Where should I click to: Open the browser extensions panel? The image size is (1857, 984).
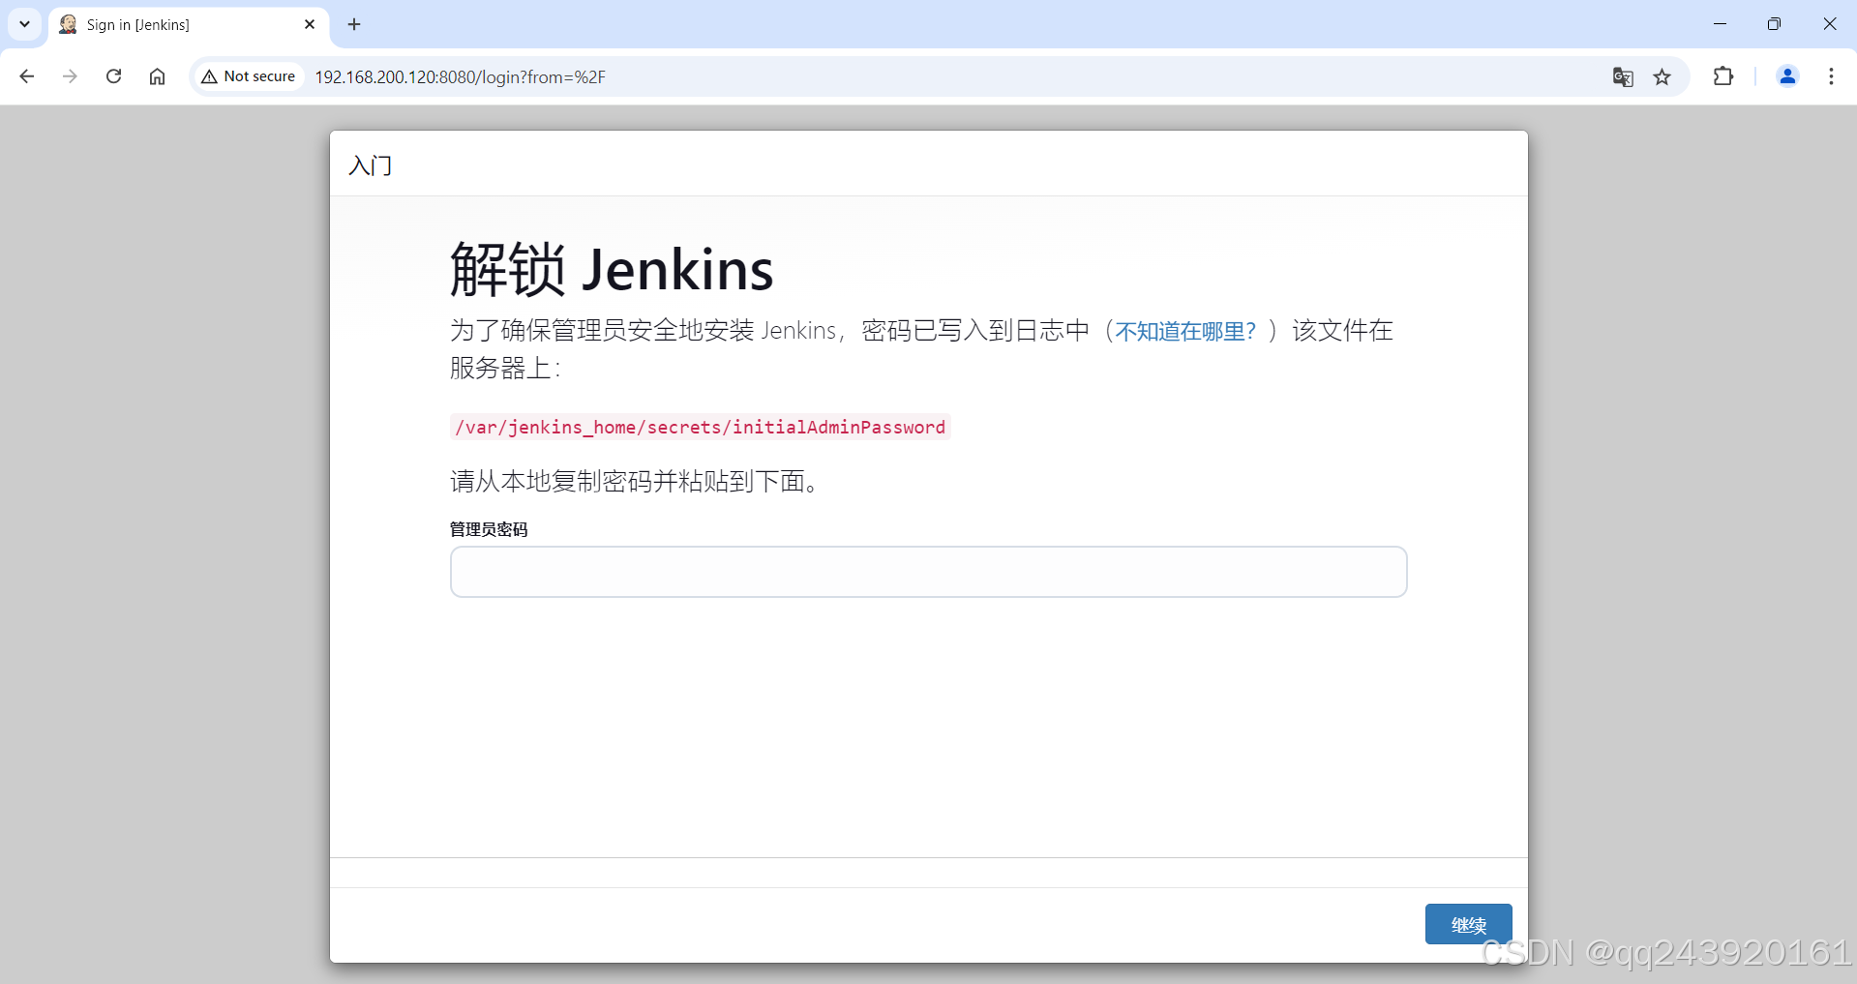(1724, 76)
